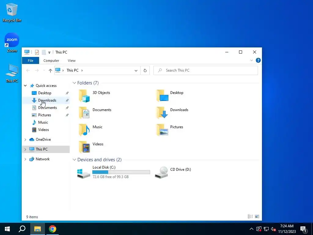313x235 pixels.
Task: Click the blue Help question mark icon
Action: click(258, 60)
